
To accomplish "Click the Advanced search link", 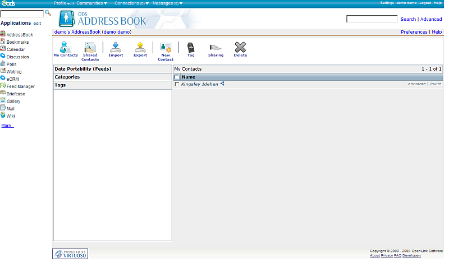I will coord(431,19).
